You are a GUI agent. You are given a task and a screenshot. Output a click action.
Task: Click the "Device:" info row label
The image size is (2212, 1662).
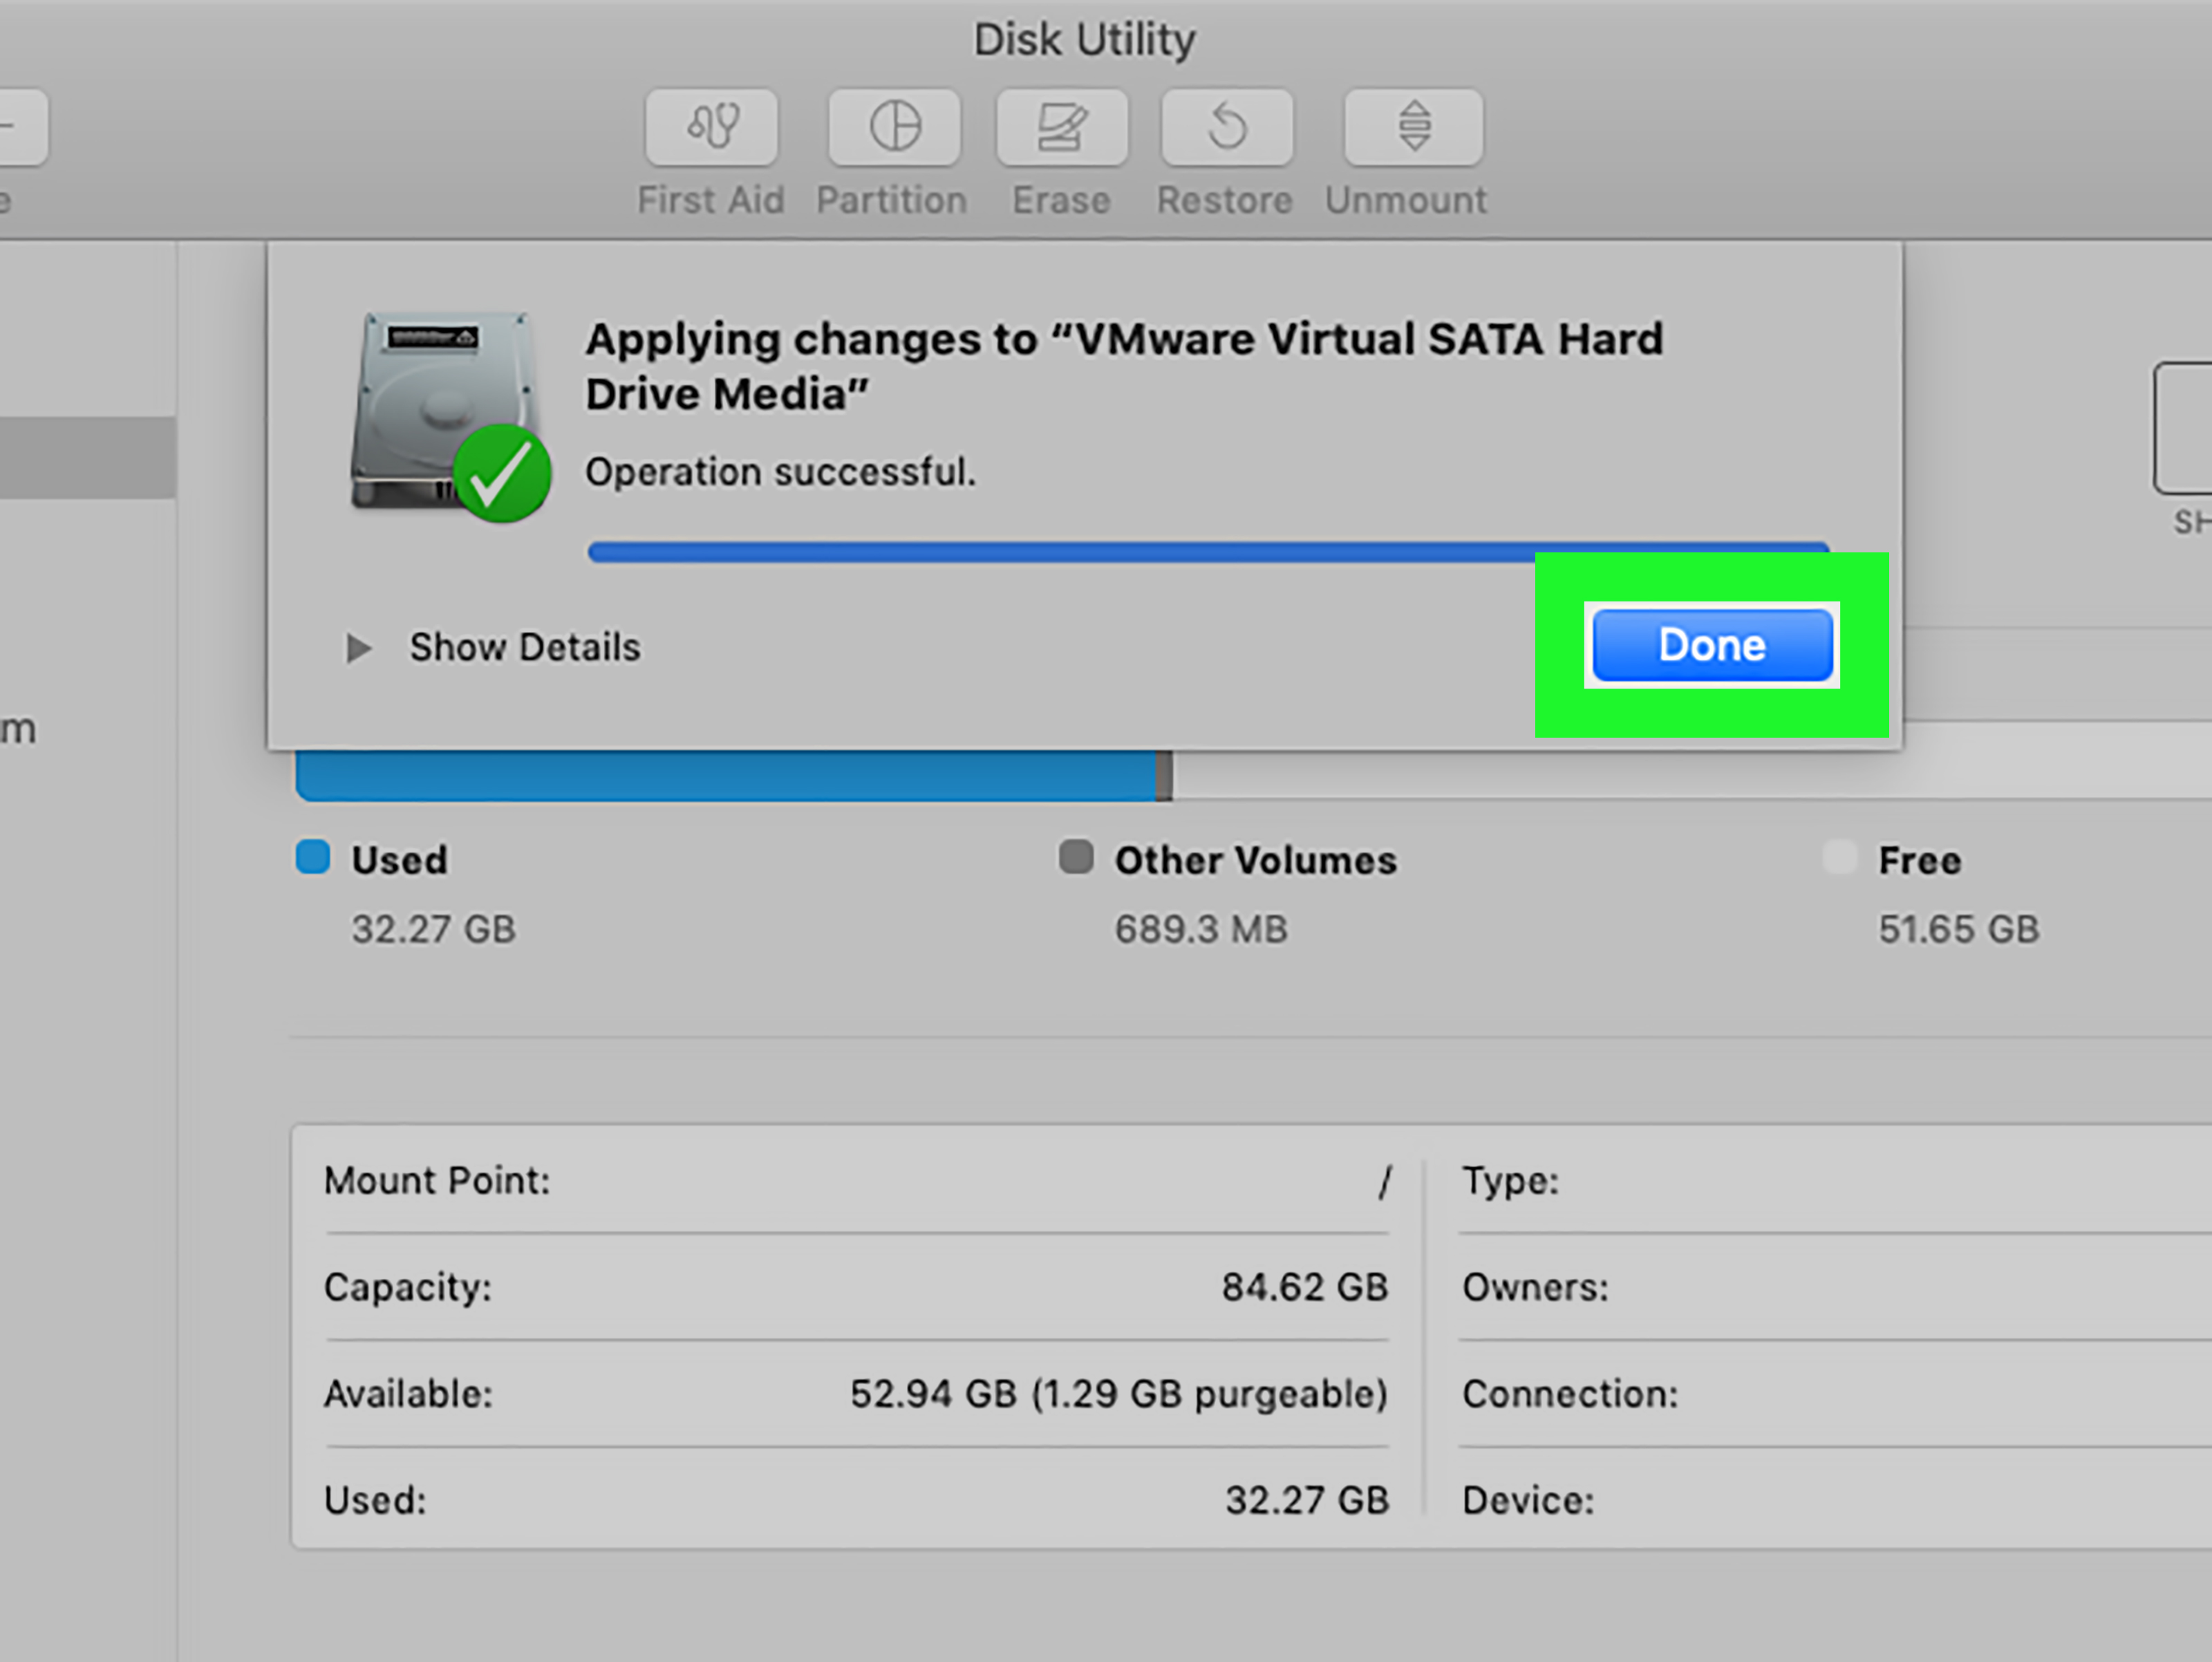pos(1528,1501)
